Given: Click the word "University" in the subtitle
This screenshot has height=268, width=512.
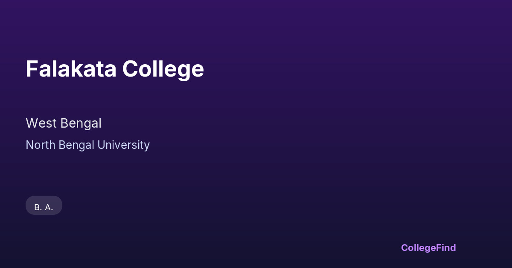Looking at the screenshot, I should 123,145.
